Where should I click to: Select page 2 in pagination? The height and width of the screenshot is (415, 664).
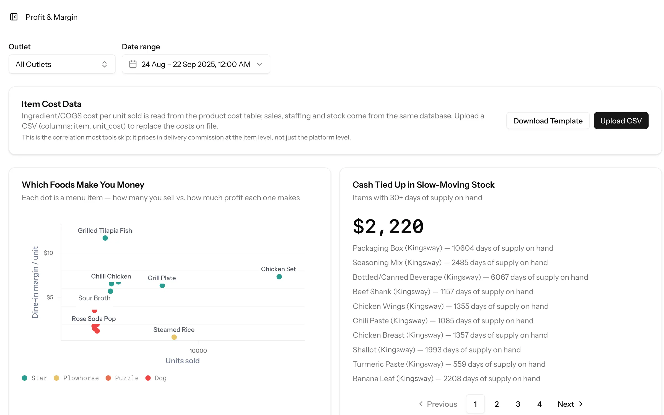497,404
